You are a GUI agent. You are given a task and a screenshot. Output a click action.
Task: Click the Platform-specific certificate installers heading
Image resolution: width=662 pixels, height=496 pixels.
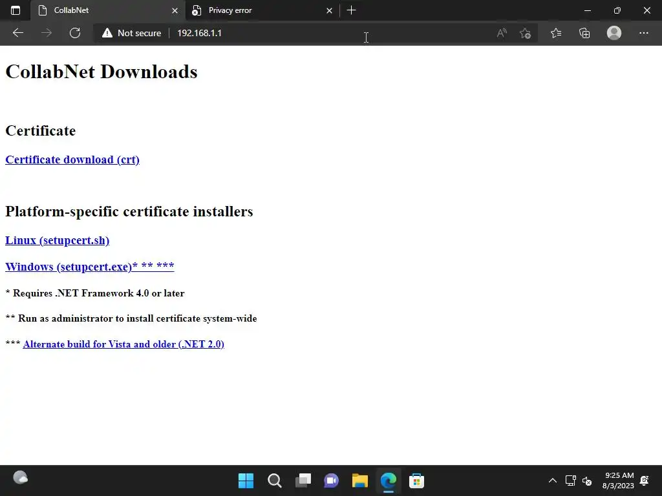(129, 211)
